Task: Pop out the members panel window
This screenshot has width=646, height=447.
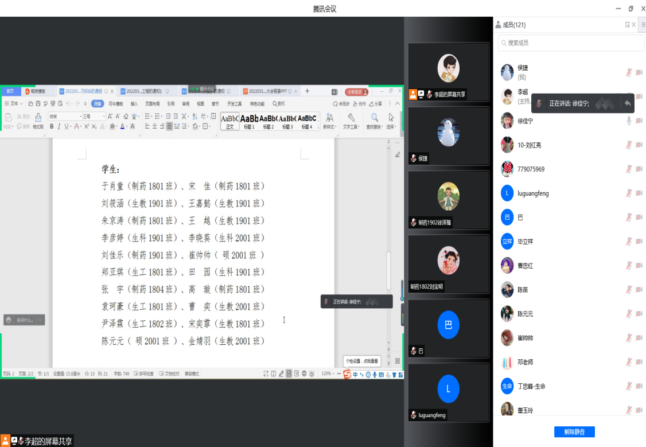Action: [627, 25]
